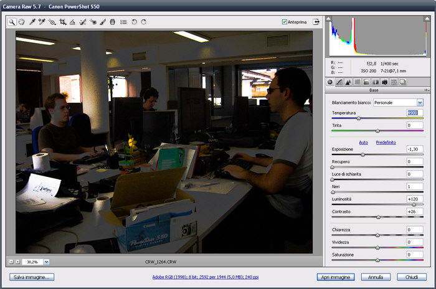Click the Tinta slider handle
This screenshot has height=289, width=436.
(x=377, y=131)
